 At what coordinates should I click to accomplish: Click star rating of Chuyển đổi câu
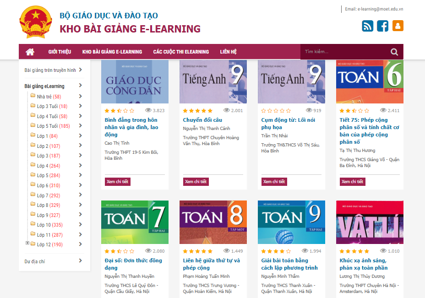[x=197, y=110]
